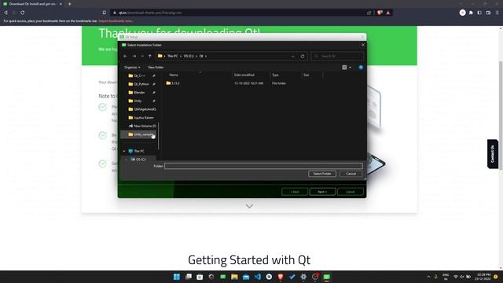Screen dimensions: 503x283
Task: Open recent locations dropdown near navigation arrows
Action: point(142,56)
